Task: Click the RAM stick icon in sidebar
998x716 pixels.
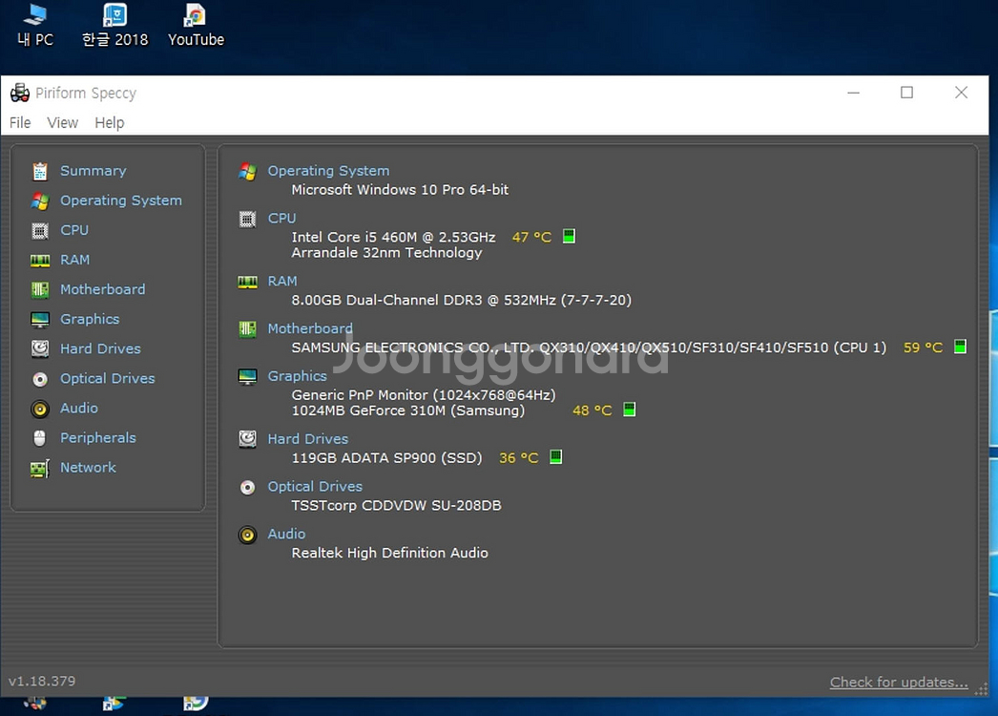Action: (x=40, y=260)
